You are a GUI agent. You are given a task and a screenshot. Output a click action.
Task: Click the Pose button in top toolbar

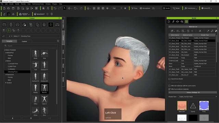coord(134,8)
